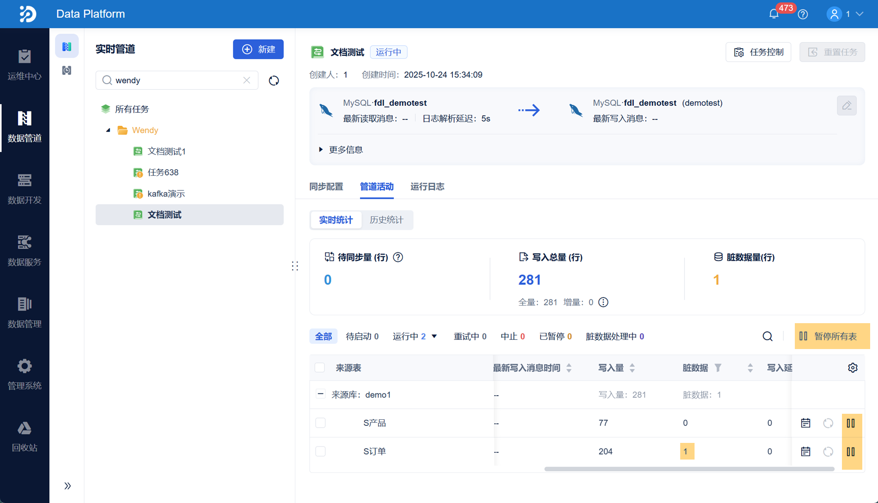Show info about 全量 and 增量 counts
The height and width of the screenshot is (503, 878).
(x=604, y=302)
